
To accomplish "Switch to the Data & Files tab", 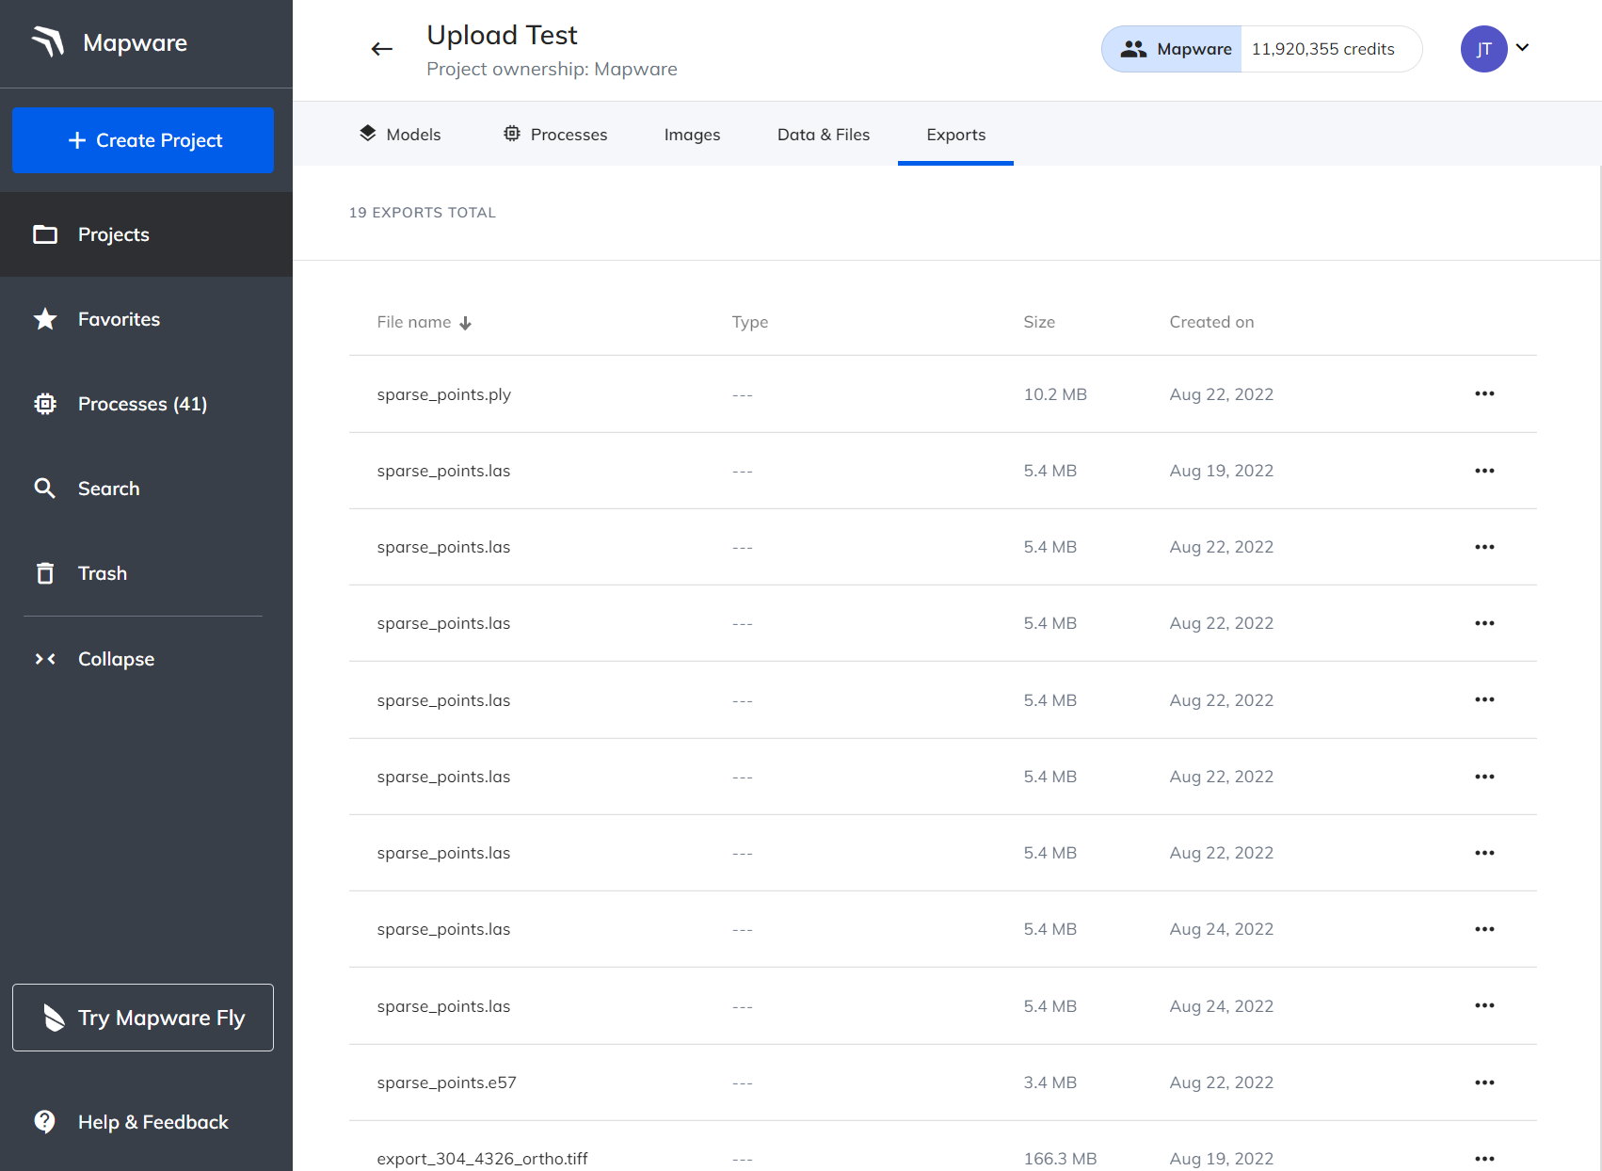I will coord(823,135).
